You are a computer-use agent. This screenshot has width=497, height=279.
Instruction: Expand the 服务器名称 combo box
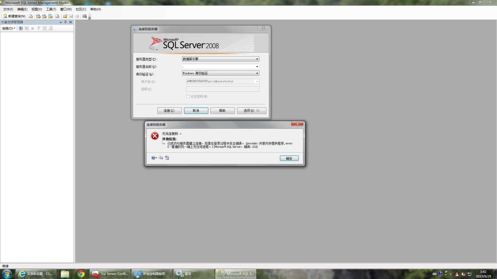point(257,67)
